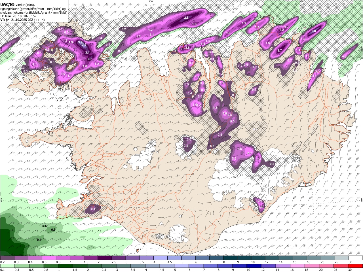Select the 'IT: Mán. 20. 10. 2025 15Z' line

coord(19,16)
